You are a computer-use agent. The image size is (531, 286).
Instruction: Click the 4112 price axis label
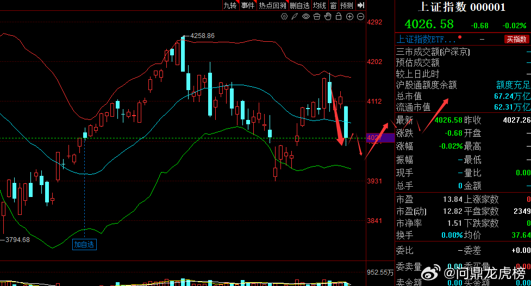click(374, 101)
